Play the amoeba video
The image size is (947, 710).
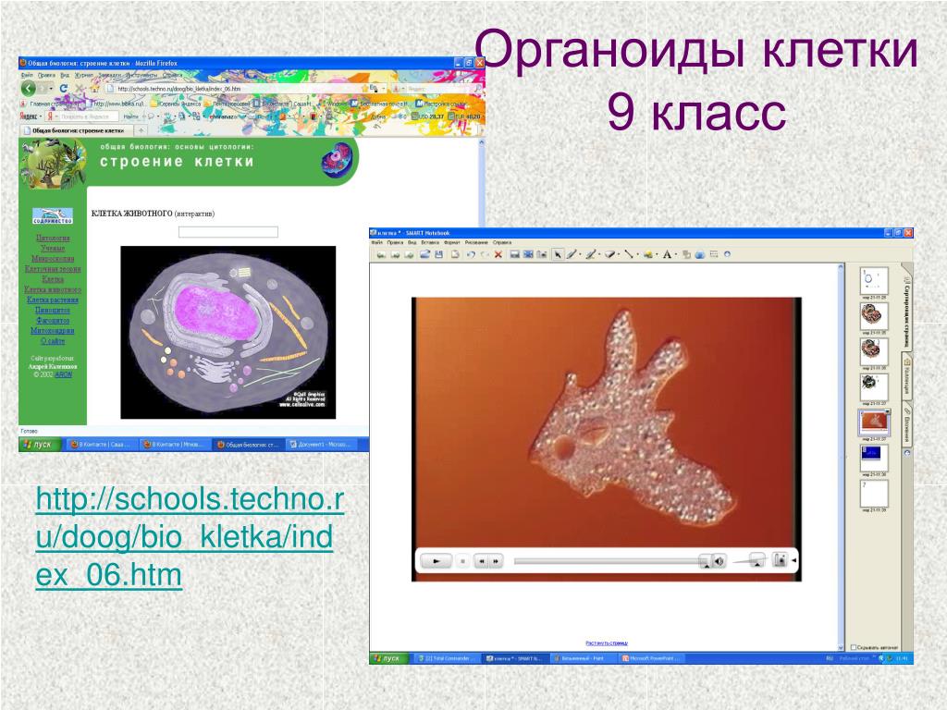click(x=436, y=561)
